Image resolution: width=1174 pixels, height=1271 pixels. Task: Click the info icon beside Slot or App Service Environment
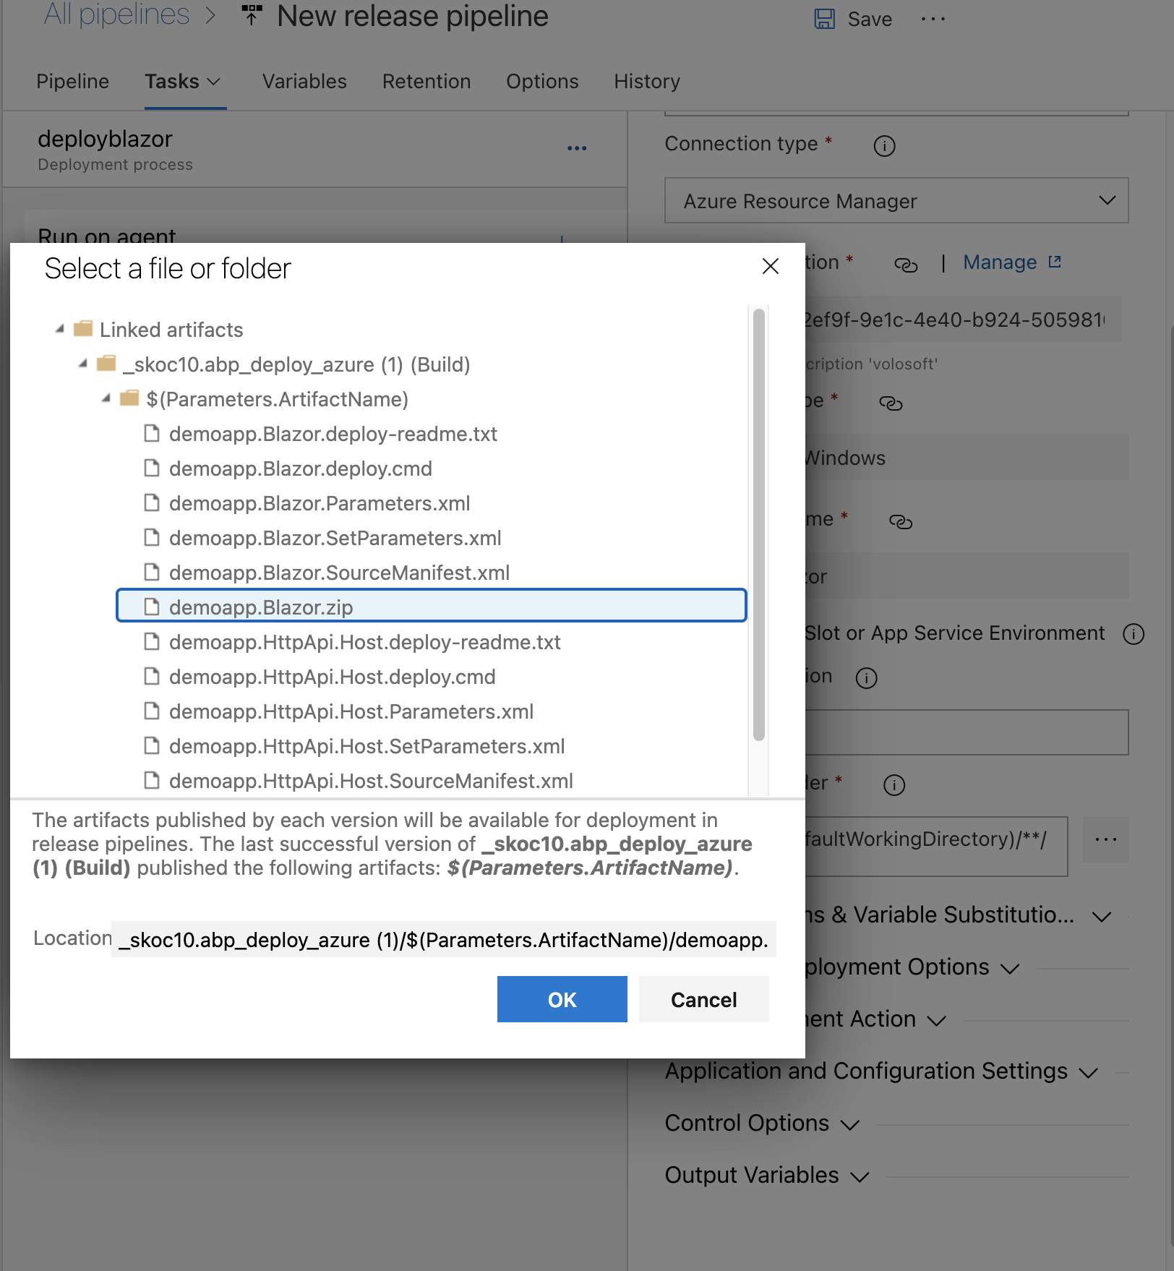(x=1133, y=634)
